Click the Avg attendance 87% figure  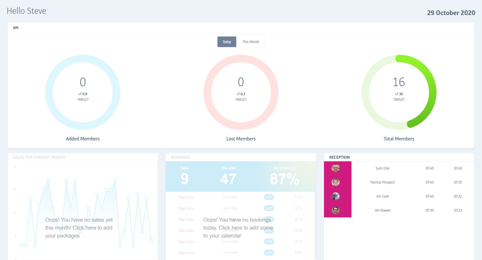click(x=285, y=179)
